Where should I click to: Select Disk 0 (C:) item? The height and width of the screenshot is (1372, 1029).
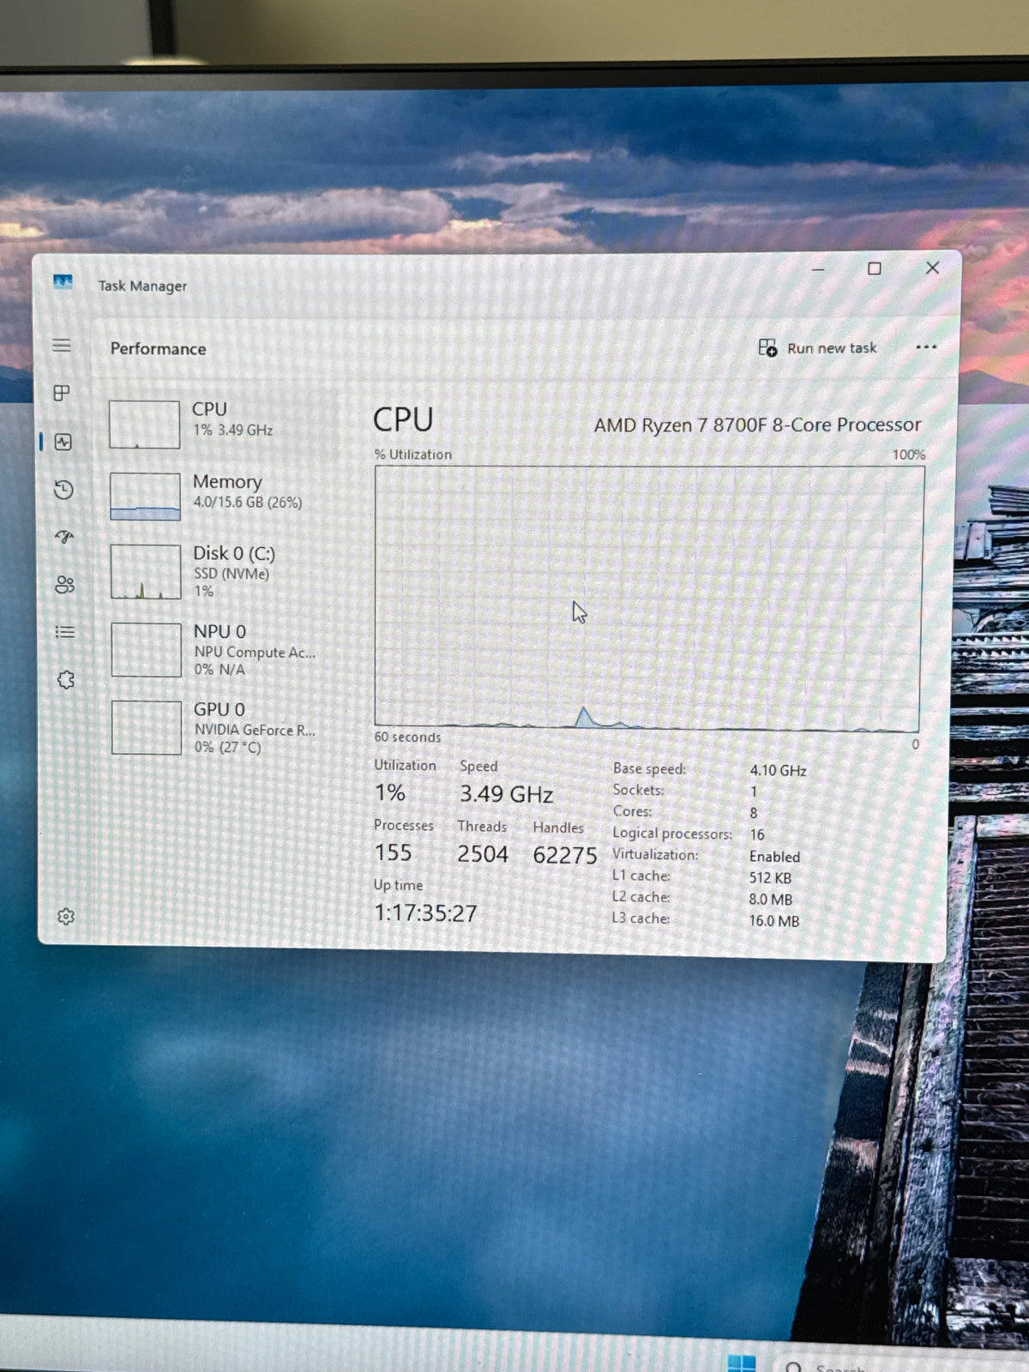click(x=220, y=571)
